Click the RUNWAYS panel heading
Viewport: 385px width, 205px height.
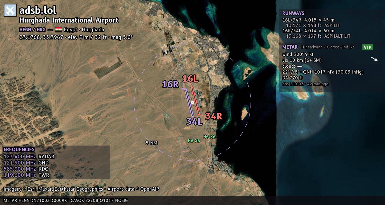pos(293,13)
